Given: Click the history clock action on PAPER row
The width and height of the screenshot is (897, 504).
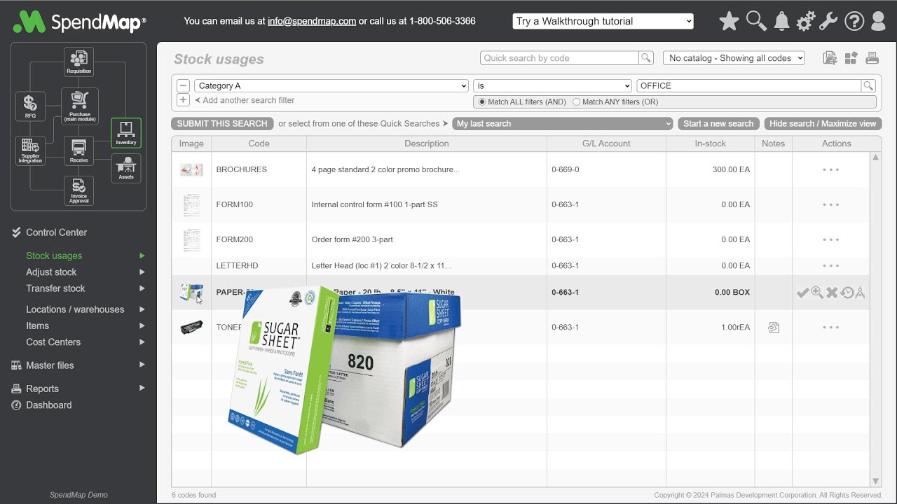Looking at the screenshot, I should click(847, 293).
